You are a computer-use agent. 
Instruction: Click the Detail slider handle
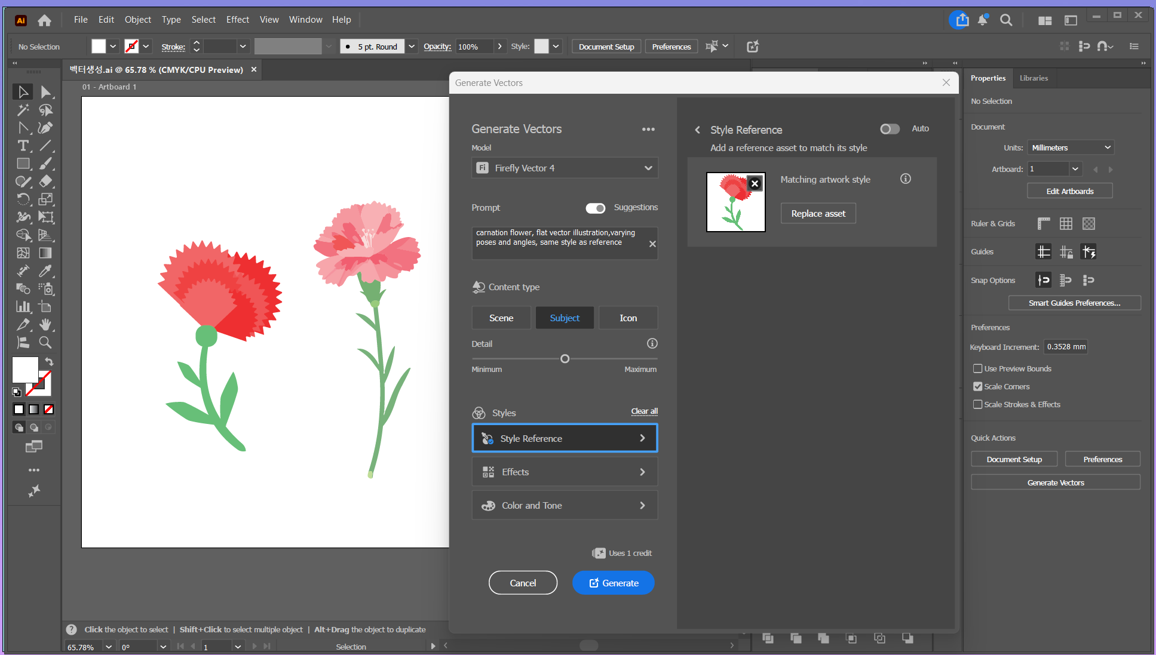(565, 359)
